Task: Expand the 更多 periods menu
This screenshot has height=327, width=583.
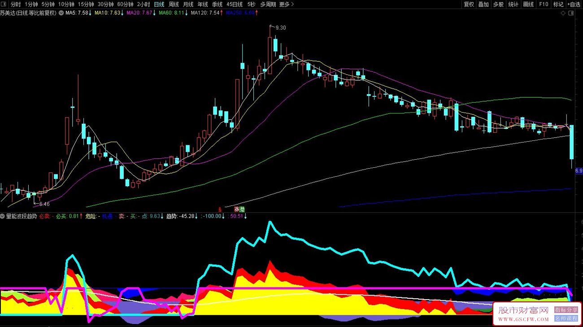Action: click(x=286, y=4)
